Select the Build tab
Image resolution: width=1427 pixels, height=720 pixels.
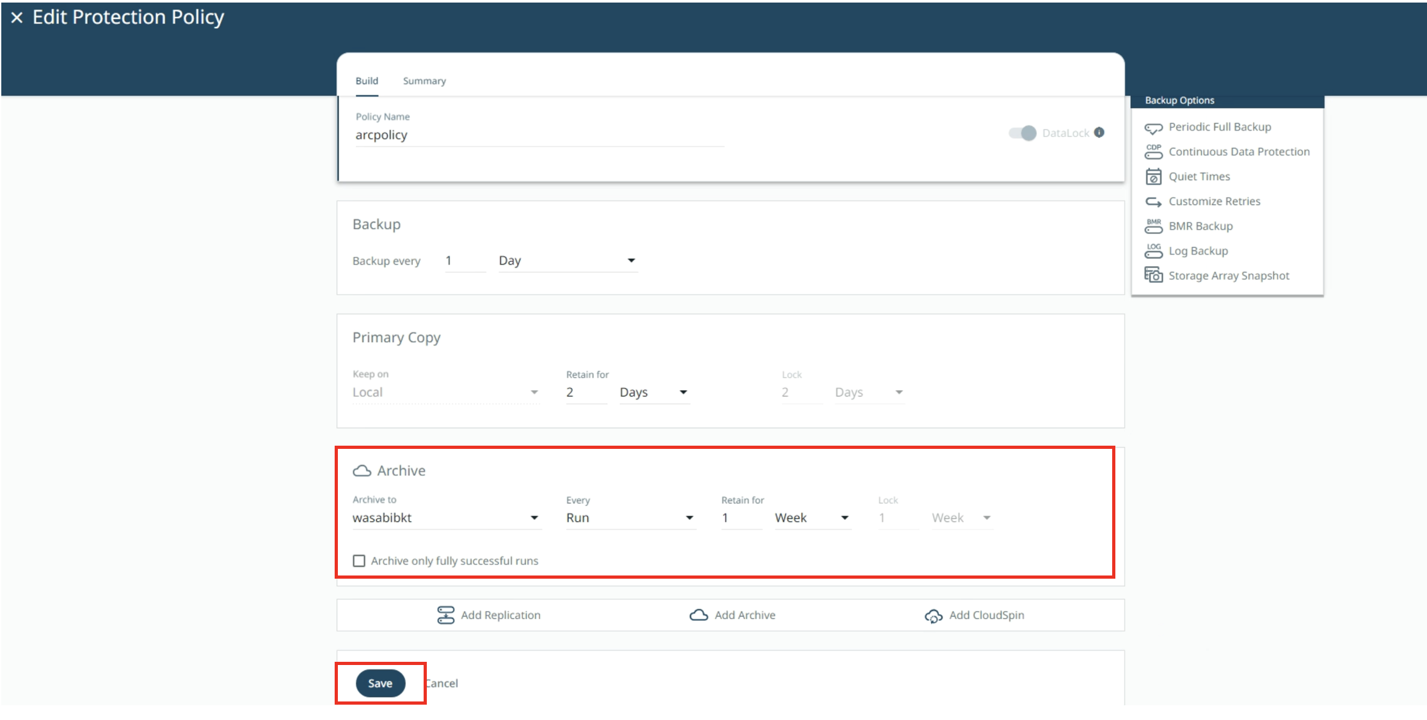click(367, 81)
